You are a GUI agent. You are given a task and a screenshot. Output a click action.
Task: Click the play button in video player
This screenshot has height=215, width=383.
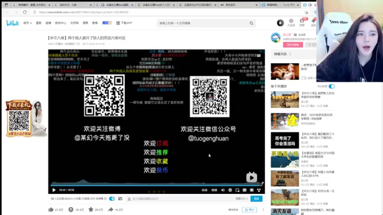point(54,190)
